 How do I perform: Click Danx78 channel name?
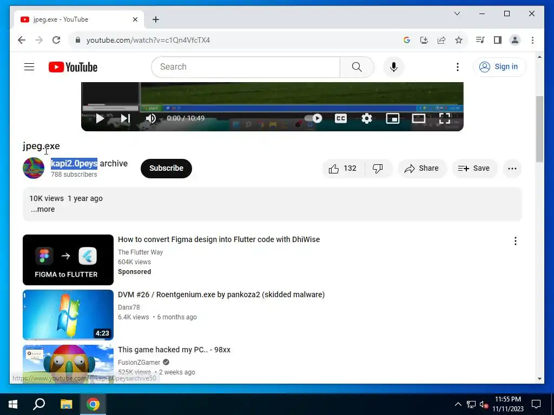[x=129, y=307]
